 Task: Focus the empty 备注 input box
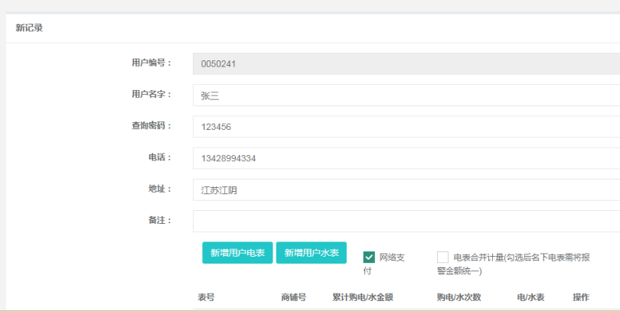[x=406, y=221]
